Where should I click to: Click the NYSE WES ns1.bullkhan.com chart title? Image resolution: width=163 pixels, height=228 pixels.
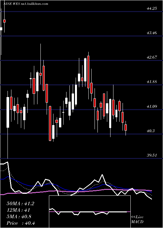coord(26,4)
